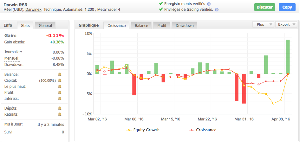
Task: Click help icon beside Enregistrements vérifiés
Action: click(x=209, y=4)
